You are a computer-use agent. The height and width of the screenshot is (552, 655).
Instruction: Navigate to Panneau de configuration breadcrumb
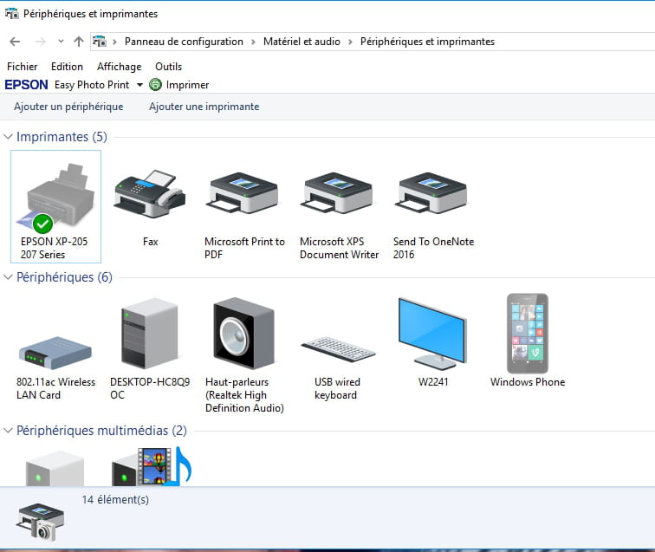click(184, 42)
